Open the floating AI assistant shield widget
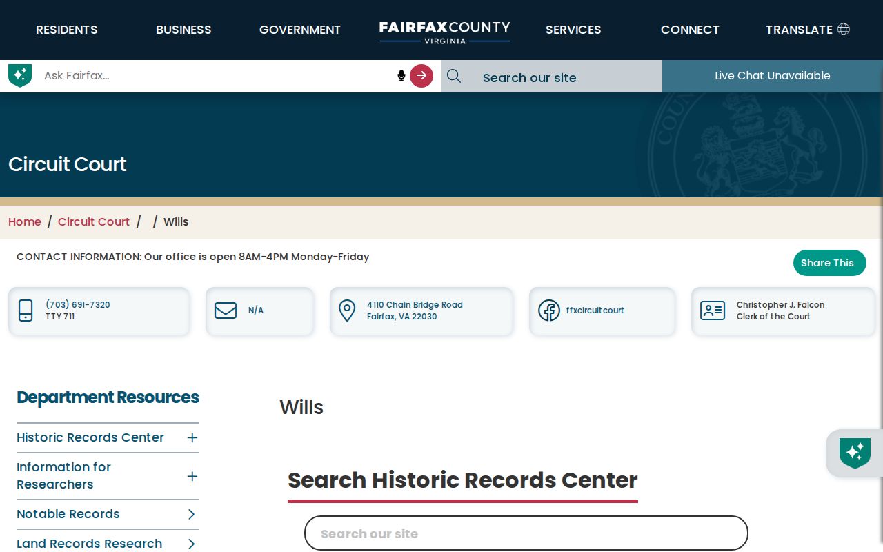 point(855,453)
